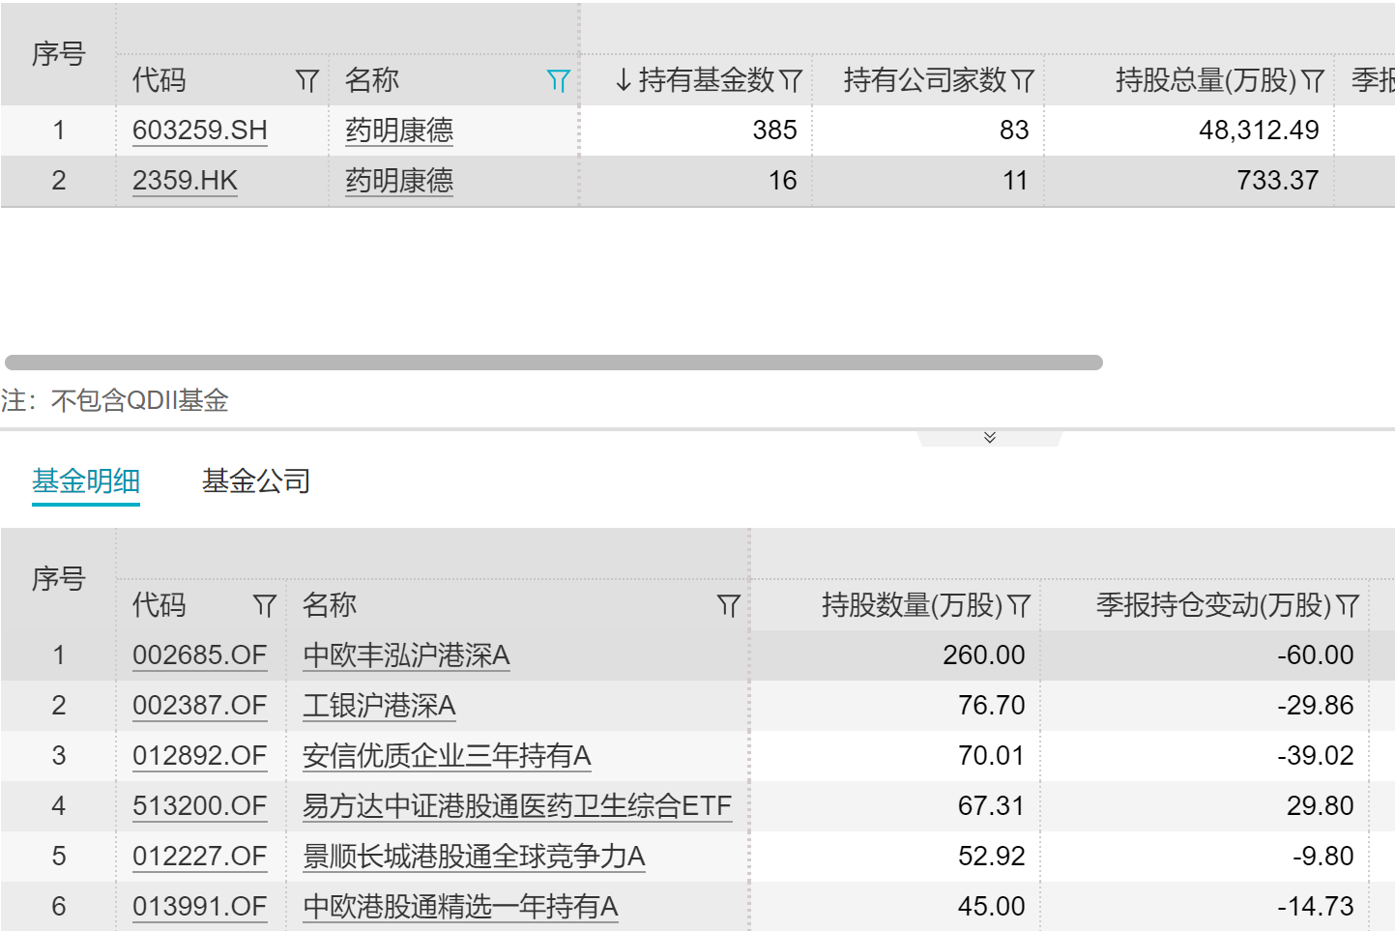Open fund code 012227.OF

click(x=200, y=856)
